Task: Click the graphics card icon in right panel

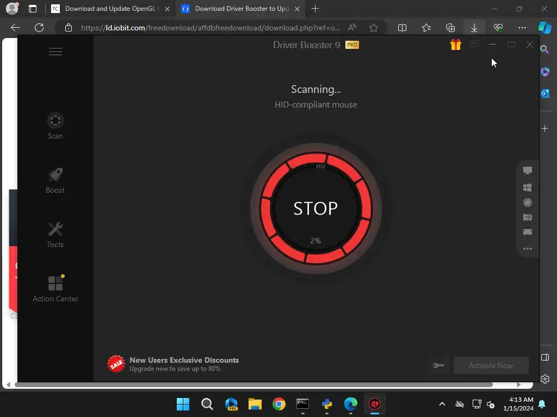Action: point(528,217)
